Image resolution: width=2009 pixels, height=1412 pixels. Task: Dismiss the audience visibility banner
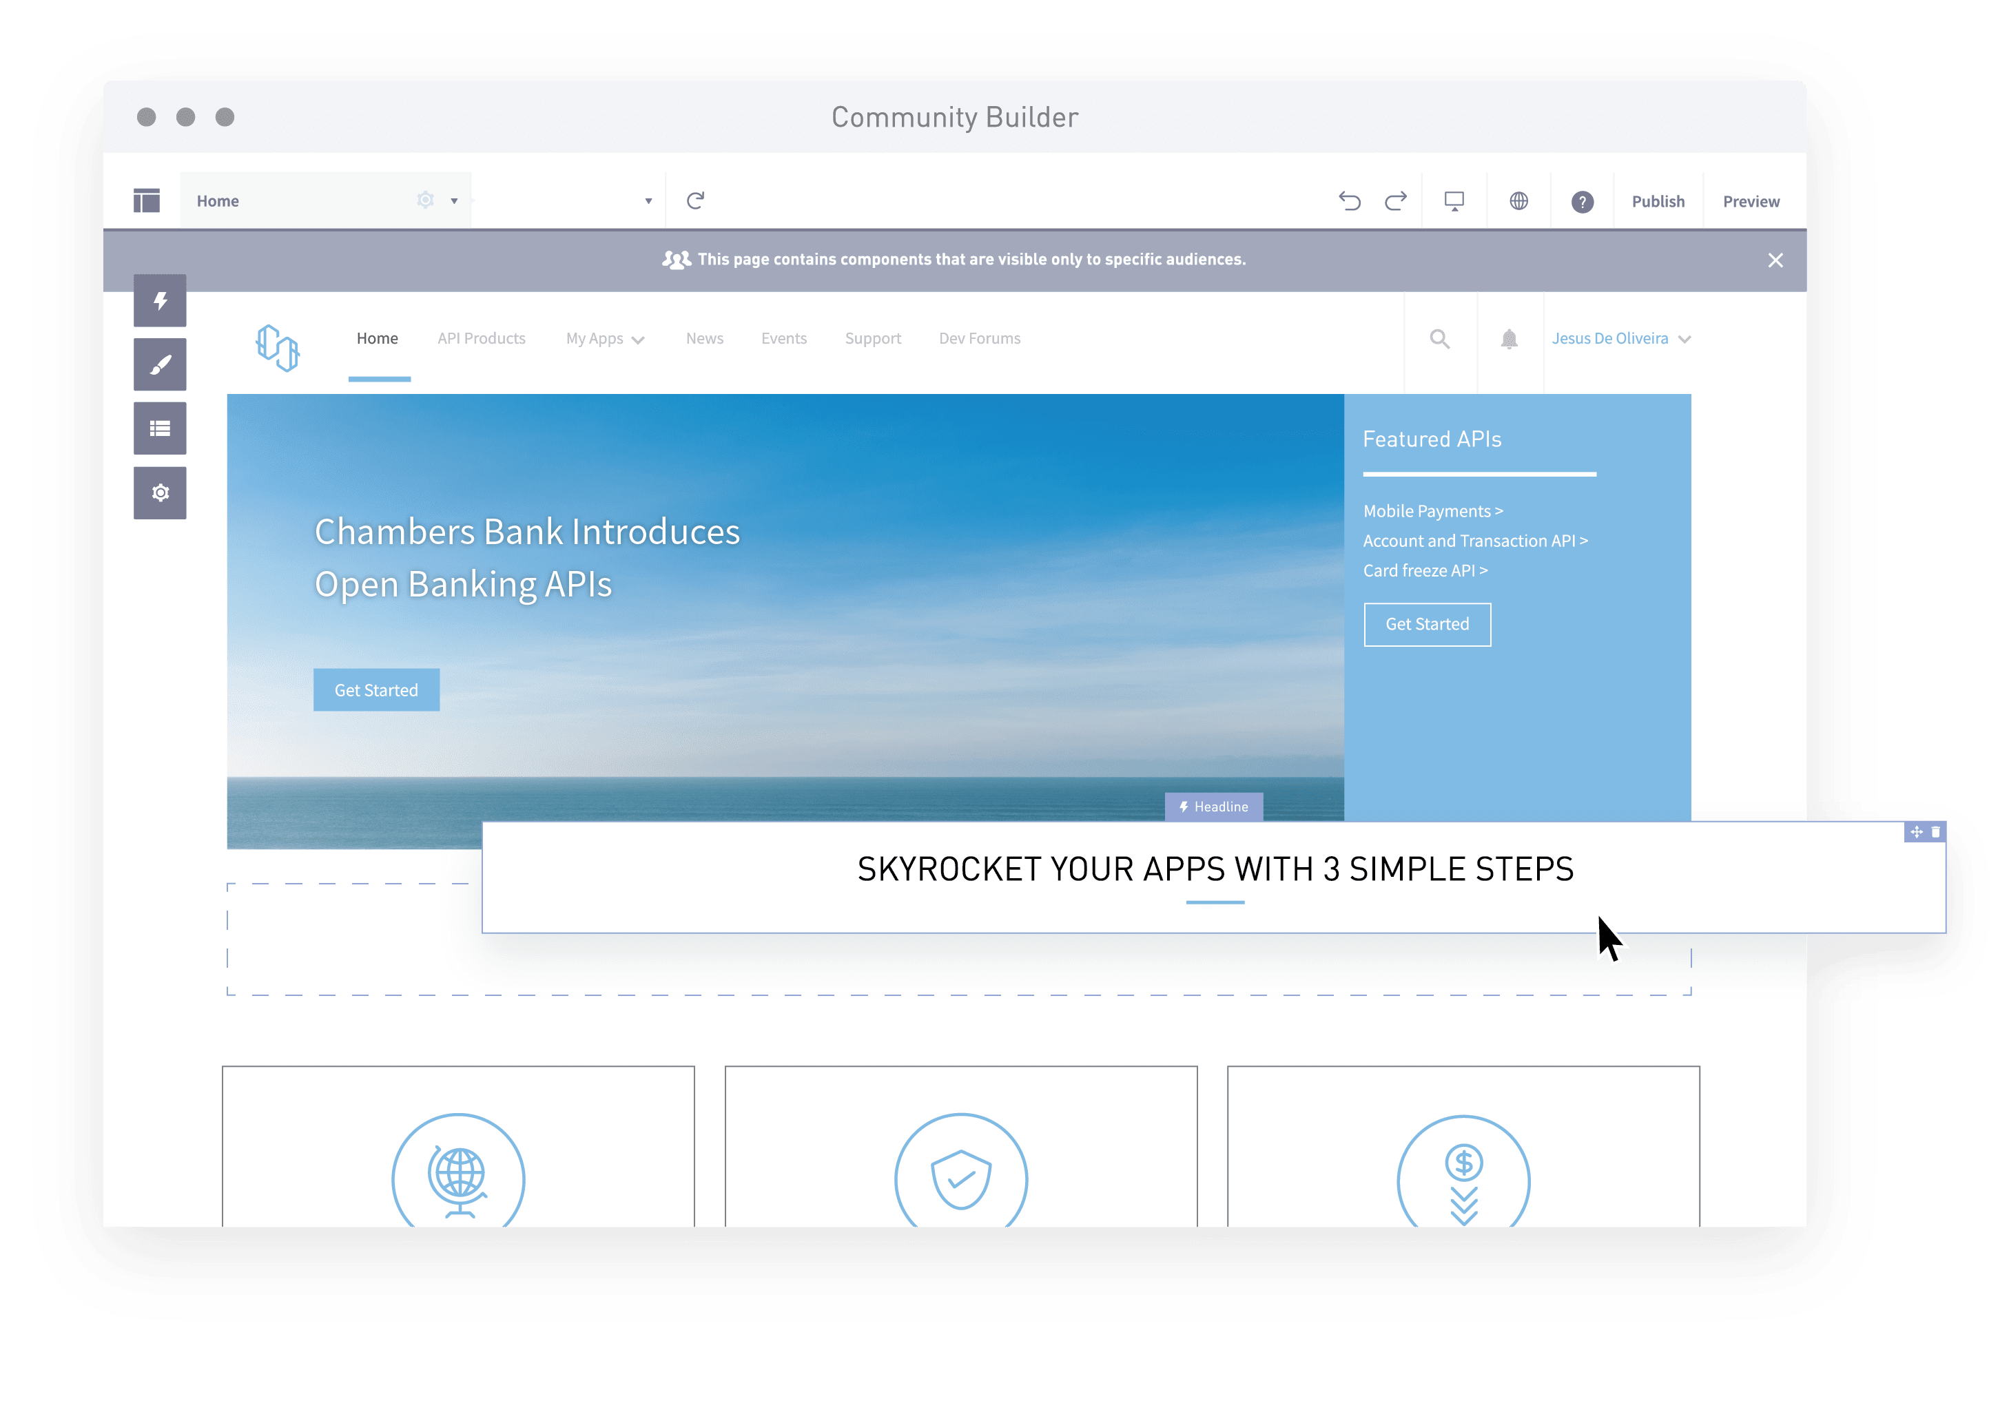1775,260
